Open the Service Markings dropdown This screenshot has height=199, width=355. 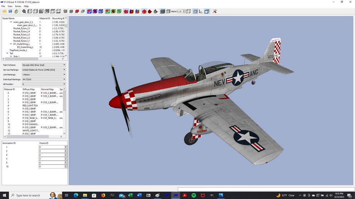point(44,70)
